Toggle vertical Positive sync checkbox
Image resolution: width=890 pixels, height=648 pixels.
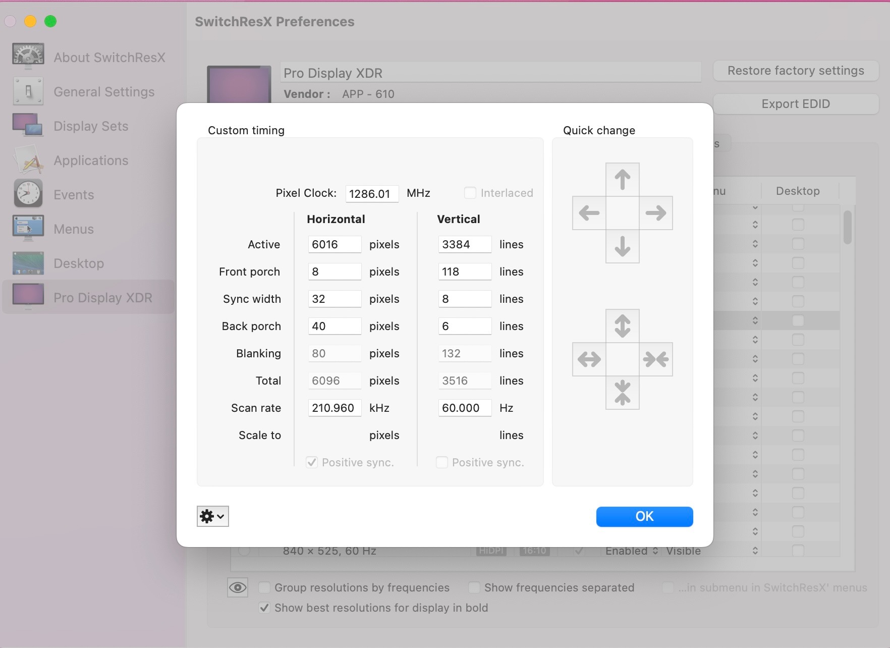click(x=441, y=462)
